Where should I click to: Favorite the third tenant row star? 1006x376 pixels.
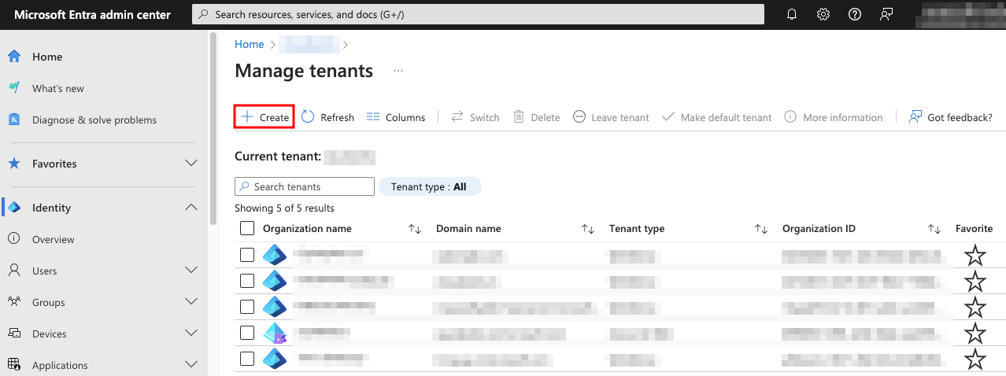[975, 307]
